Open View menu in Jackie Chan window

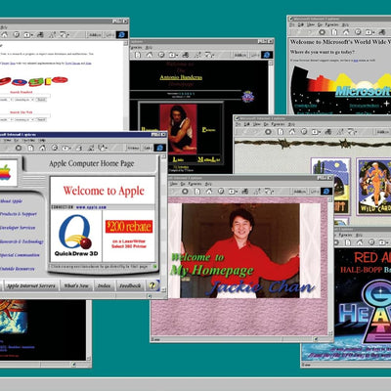tap(174, 184)
